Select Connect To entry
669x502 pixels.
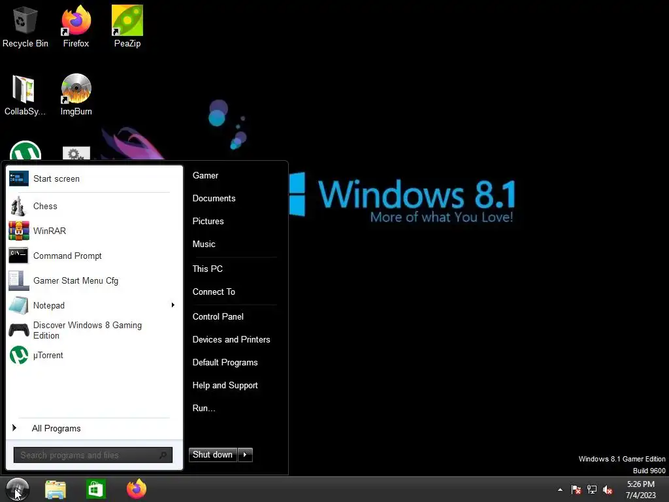tap(214, 292)
